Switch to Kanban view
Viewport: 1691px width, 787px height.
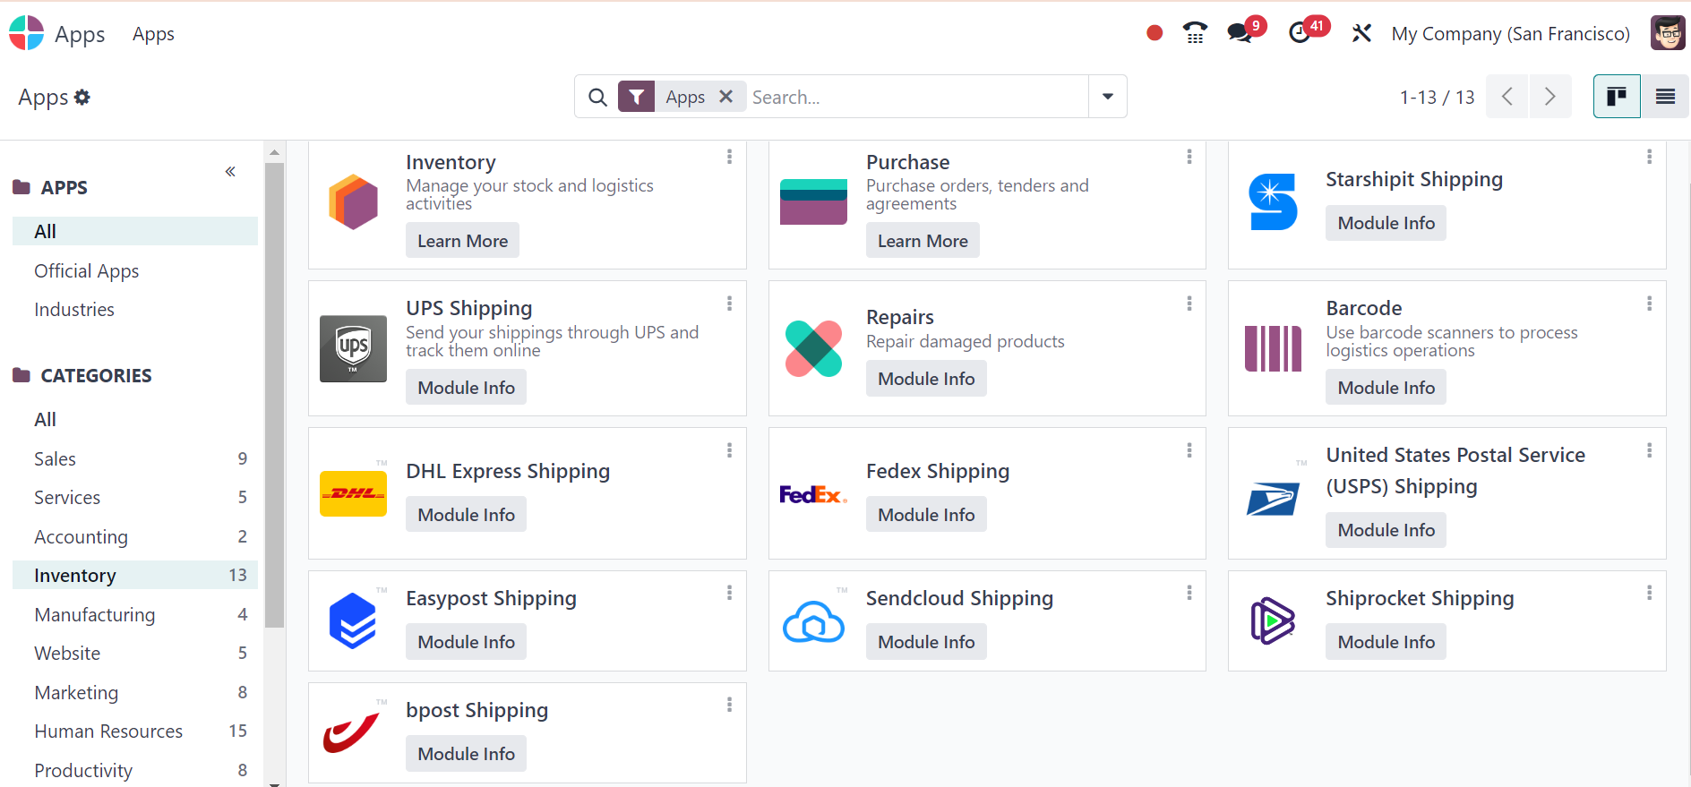pos(1617,97)
